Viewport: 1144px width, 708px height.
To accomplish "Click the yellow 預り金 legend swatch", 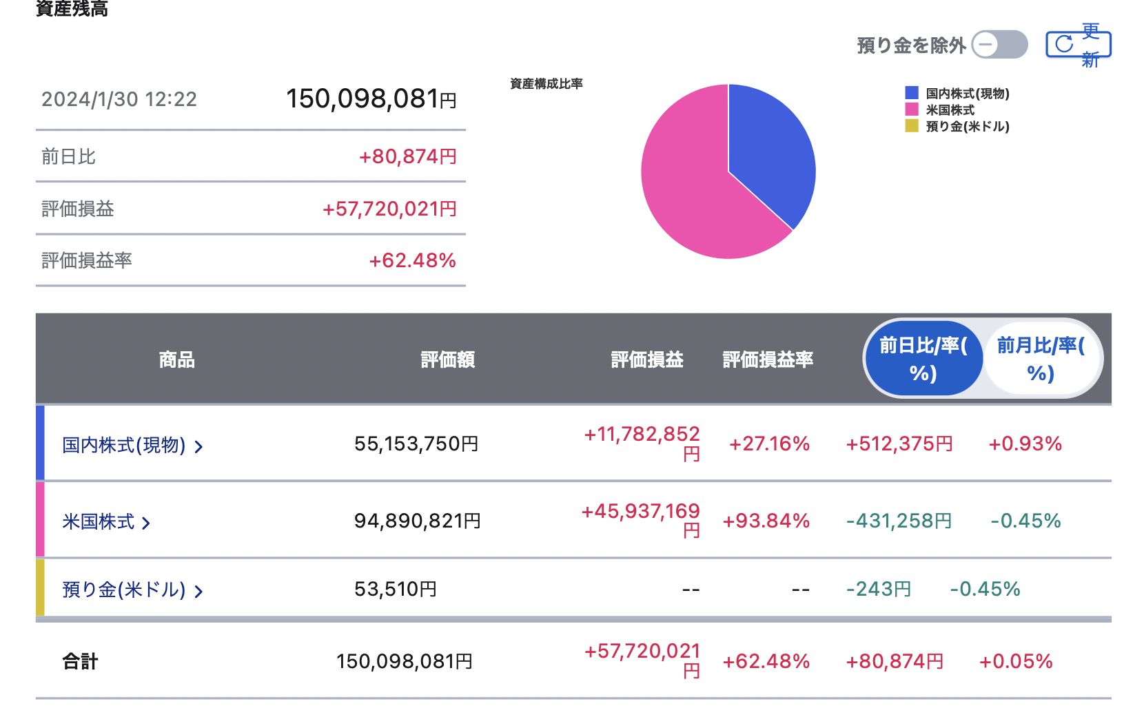I will pyautogui.click(x=912, y=126).
